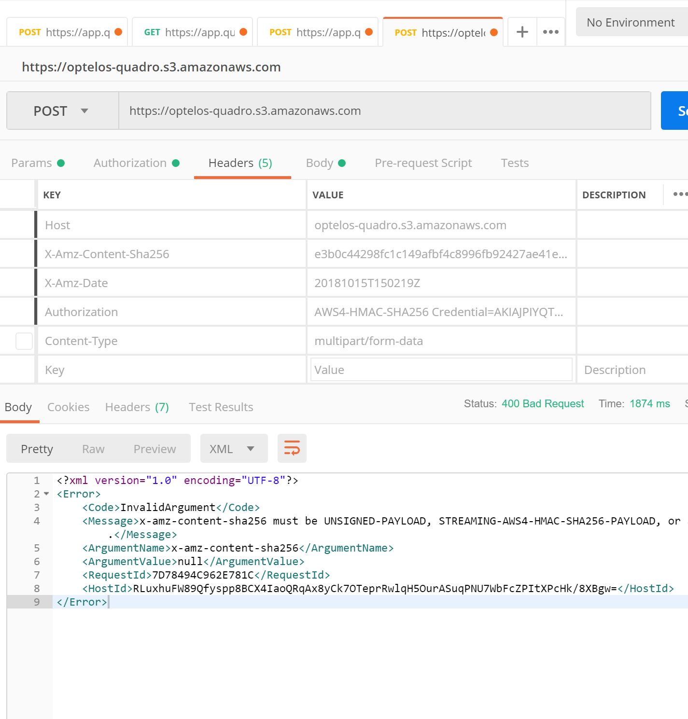
Task: Select the Pretty view button
Action: point(37,449)
